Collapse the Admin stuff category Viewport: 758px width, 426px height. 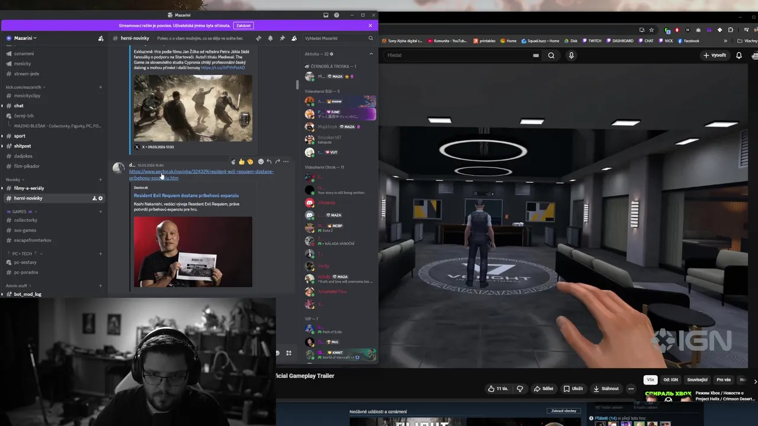coord(18,286)
